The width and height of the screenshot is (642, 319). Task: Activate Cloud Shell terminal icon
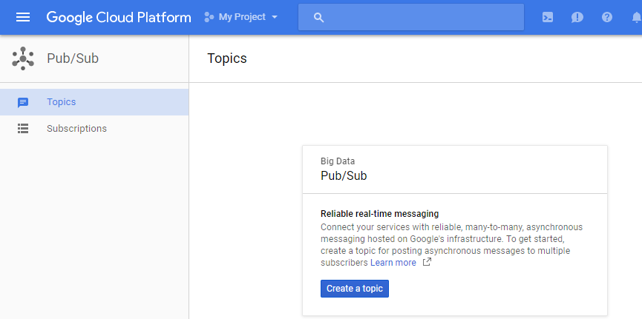(548, 17)
